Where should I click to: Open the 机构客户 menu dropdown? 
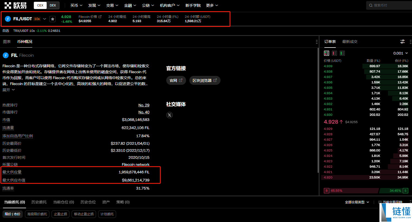(x=170, y=5)
